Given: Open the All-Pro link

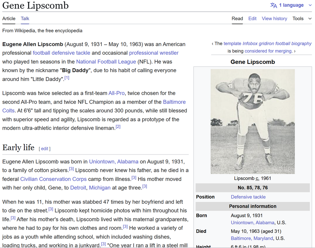Looking at the screenshot, I should click(117, 93).
